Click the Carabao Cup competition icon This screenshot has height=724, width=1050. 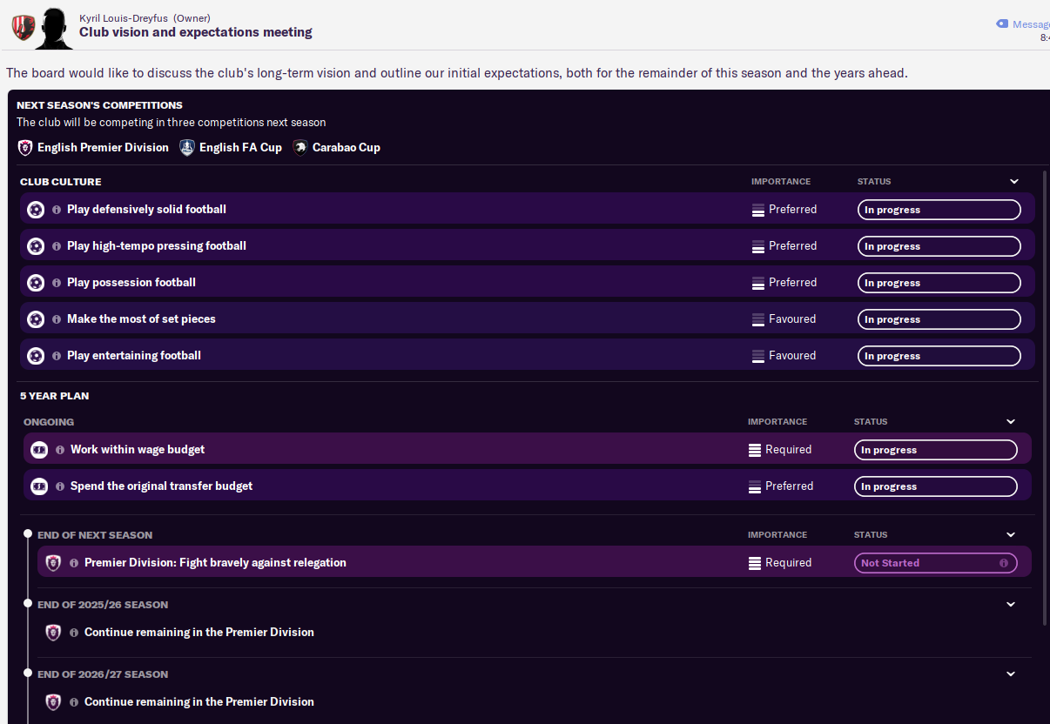pos(300,148)
